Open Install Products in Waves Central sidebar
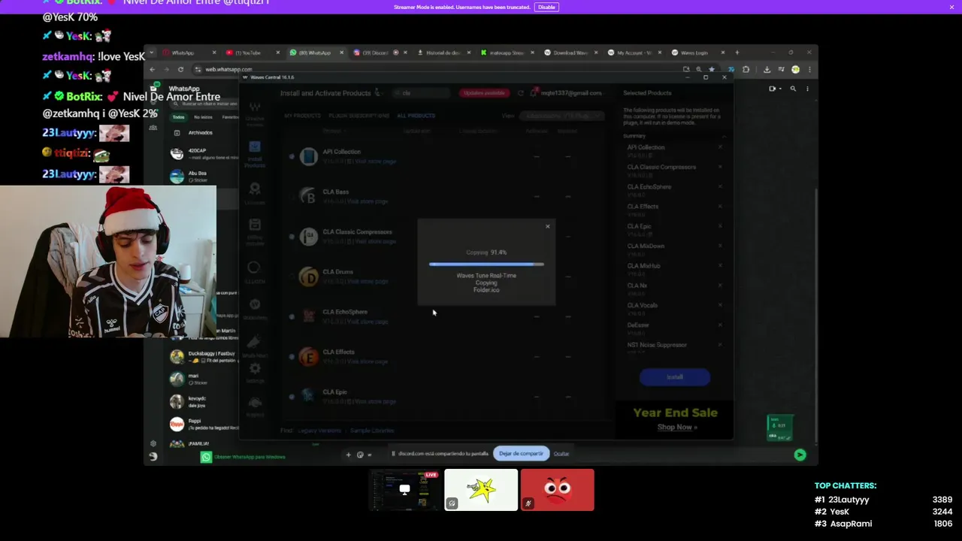Viewport: 962px width, 541px height. tap(255, 153)
